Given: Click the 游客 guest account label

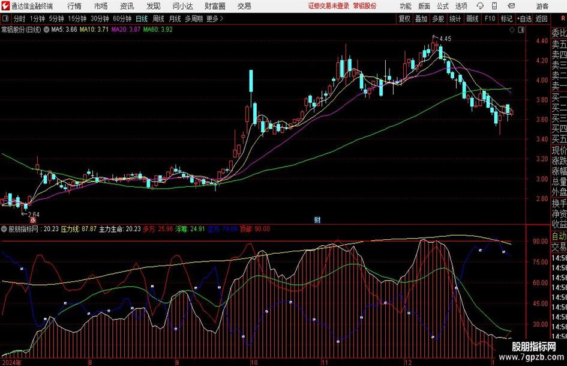Looking at the screenshot, I should (x=542, y=6).
